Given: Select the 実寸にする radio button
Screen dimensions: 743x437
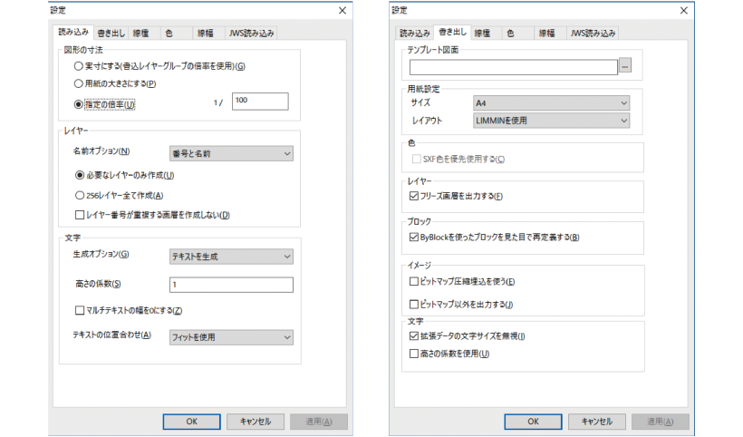Looking at the screenshot, I should 79,66.
